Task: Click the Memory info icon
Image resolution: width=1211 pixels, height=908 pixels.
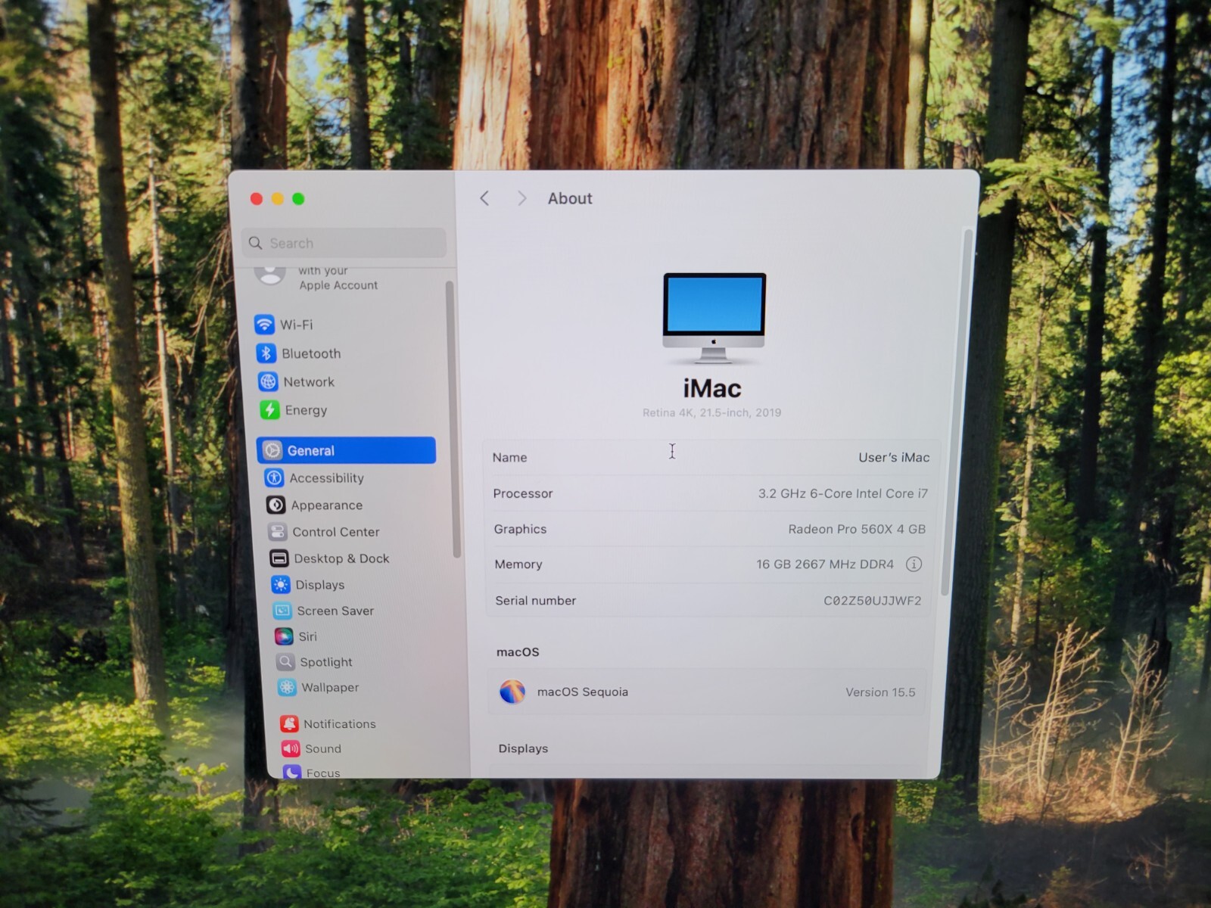Action: (914, 564)
